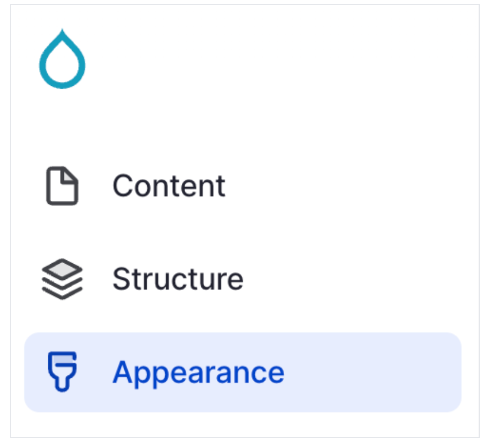Open the active Appearance section
This screenshot has height=448, width=489.
coord(198,373)
